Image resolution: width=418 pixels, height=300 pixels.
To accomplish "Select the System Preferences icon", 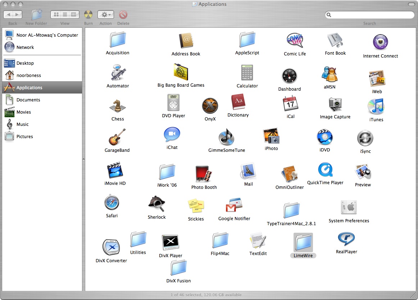I will (349, 207).
